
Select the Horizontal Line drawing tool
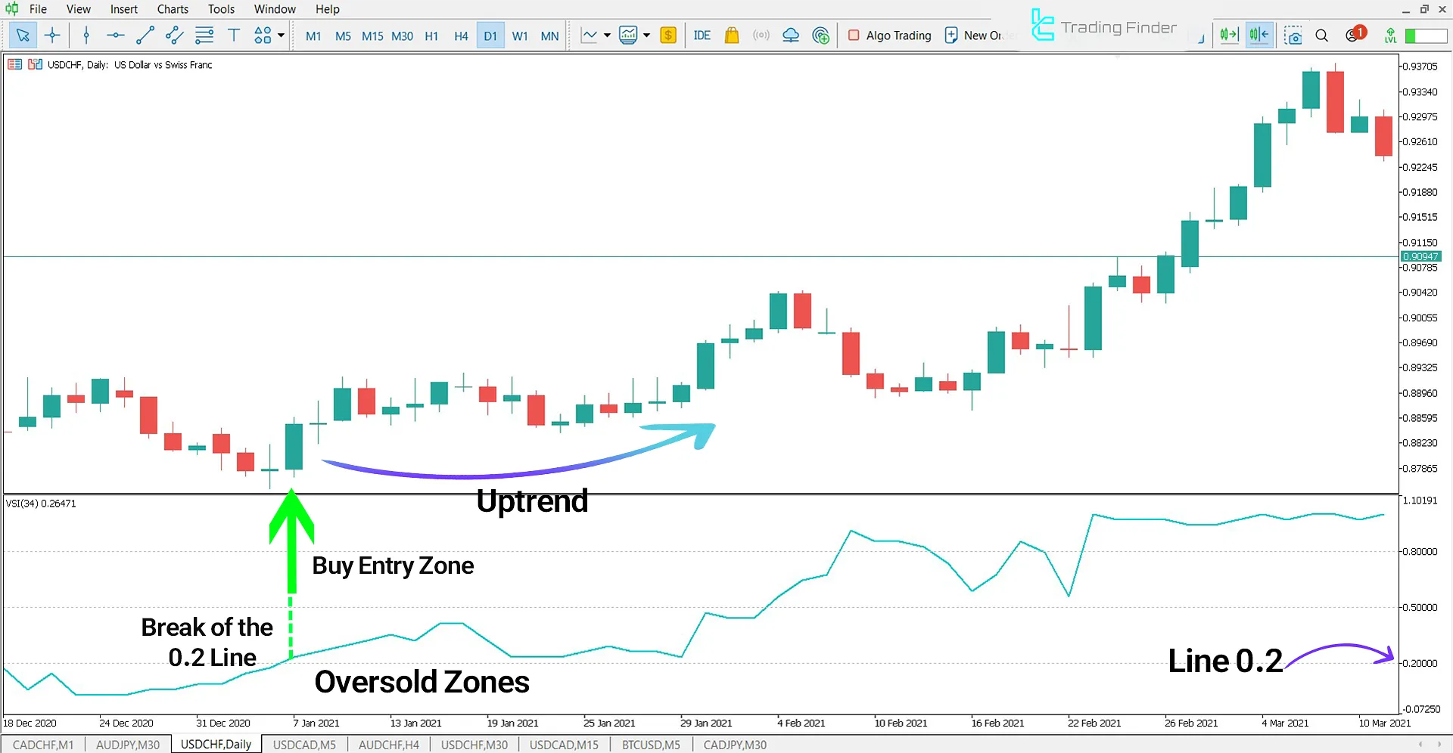(x=115, y=35)
